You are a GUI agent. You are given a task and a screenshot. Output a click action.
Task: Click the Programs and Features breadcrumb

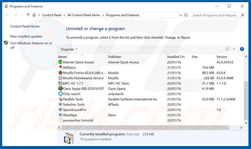coord(123,15)
